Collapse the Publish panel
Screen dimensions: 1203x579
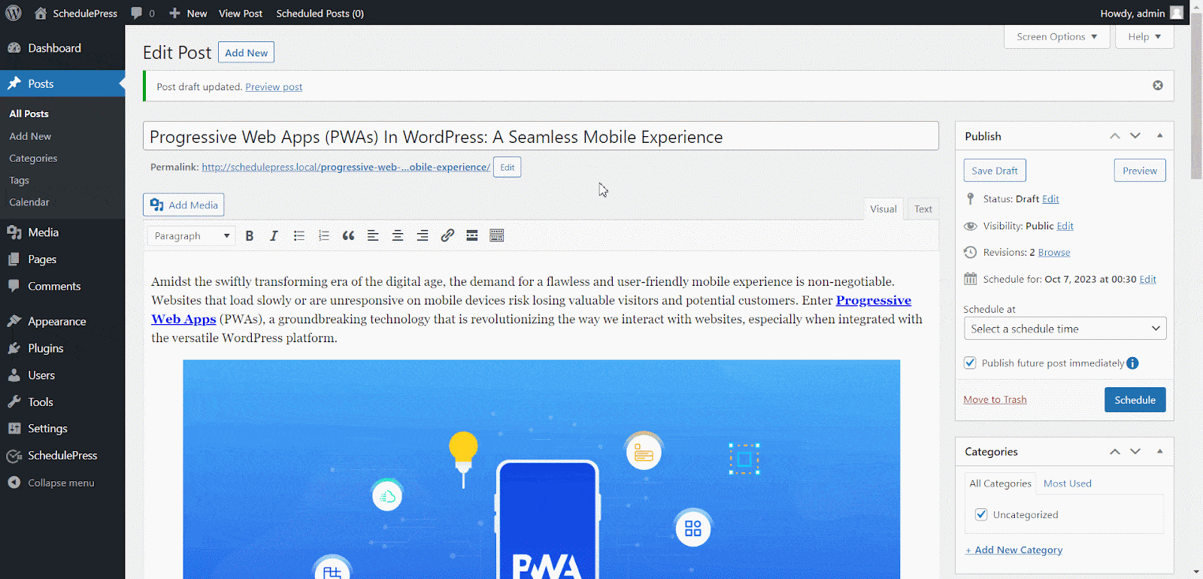click(1160, 136)
